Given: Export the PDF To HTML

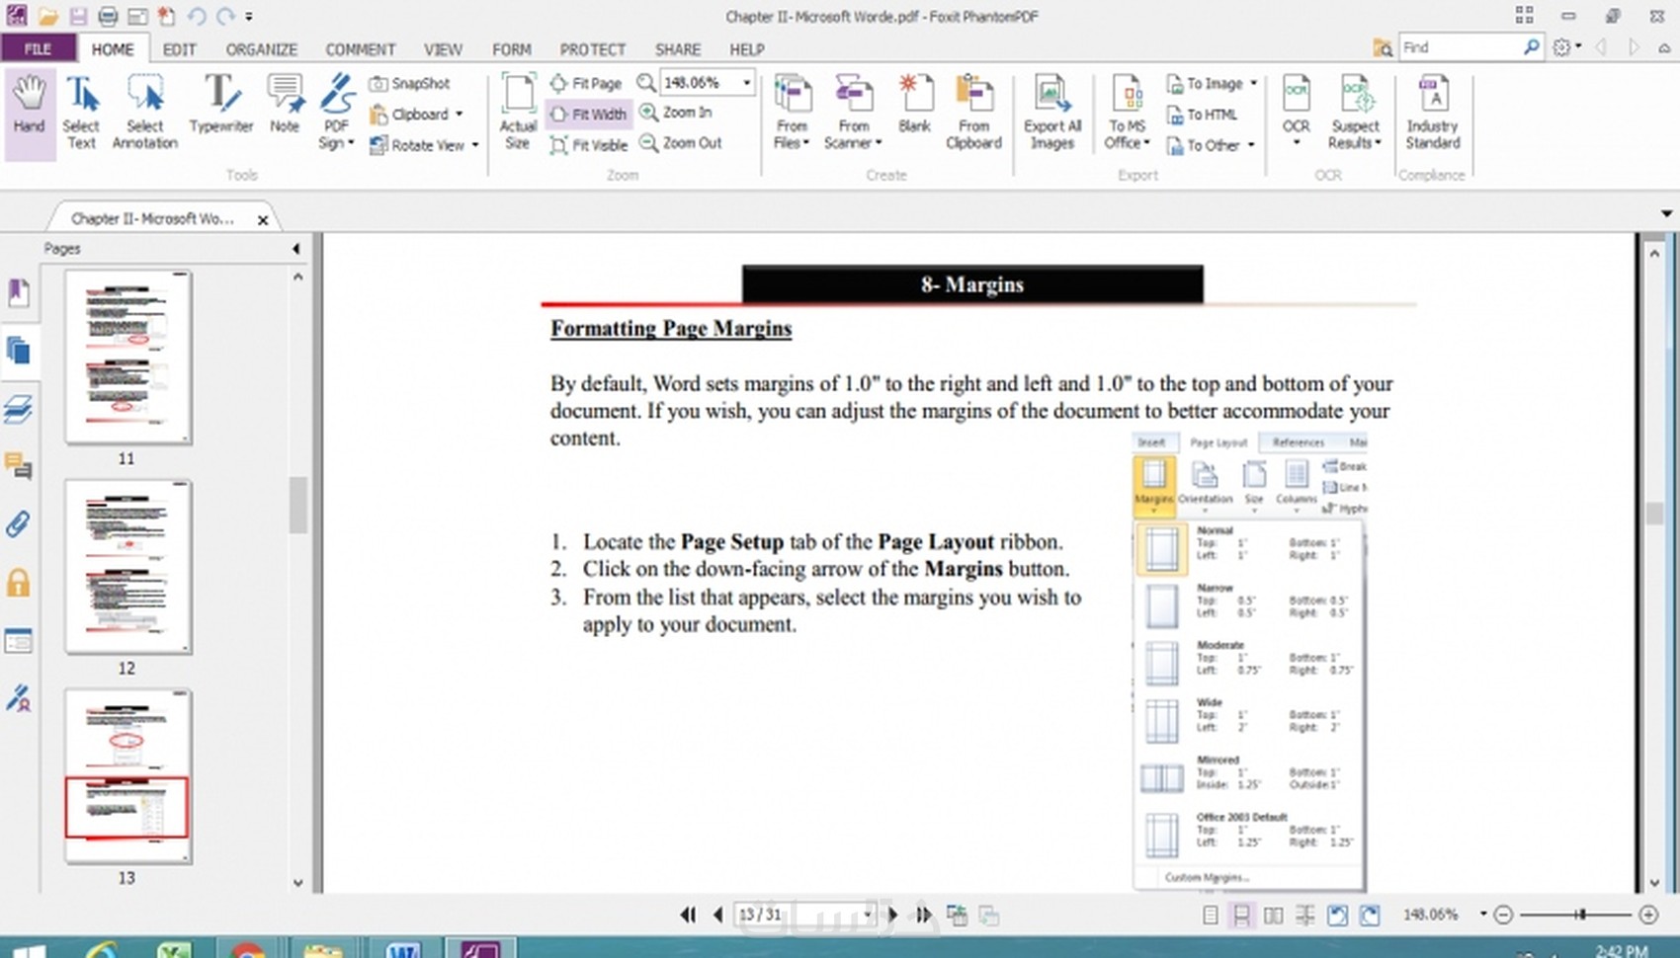Looking at the screenshot, I should click(1202, 115).
